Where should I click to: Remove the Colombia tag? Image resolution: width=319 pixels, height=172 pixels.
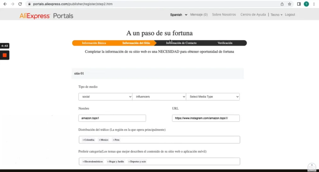click(x=83, y=140)
